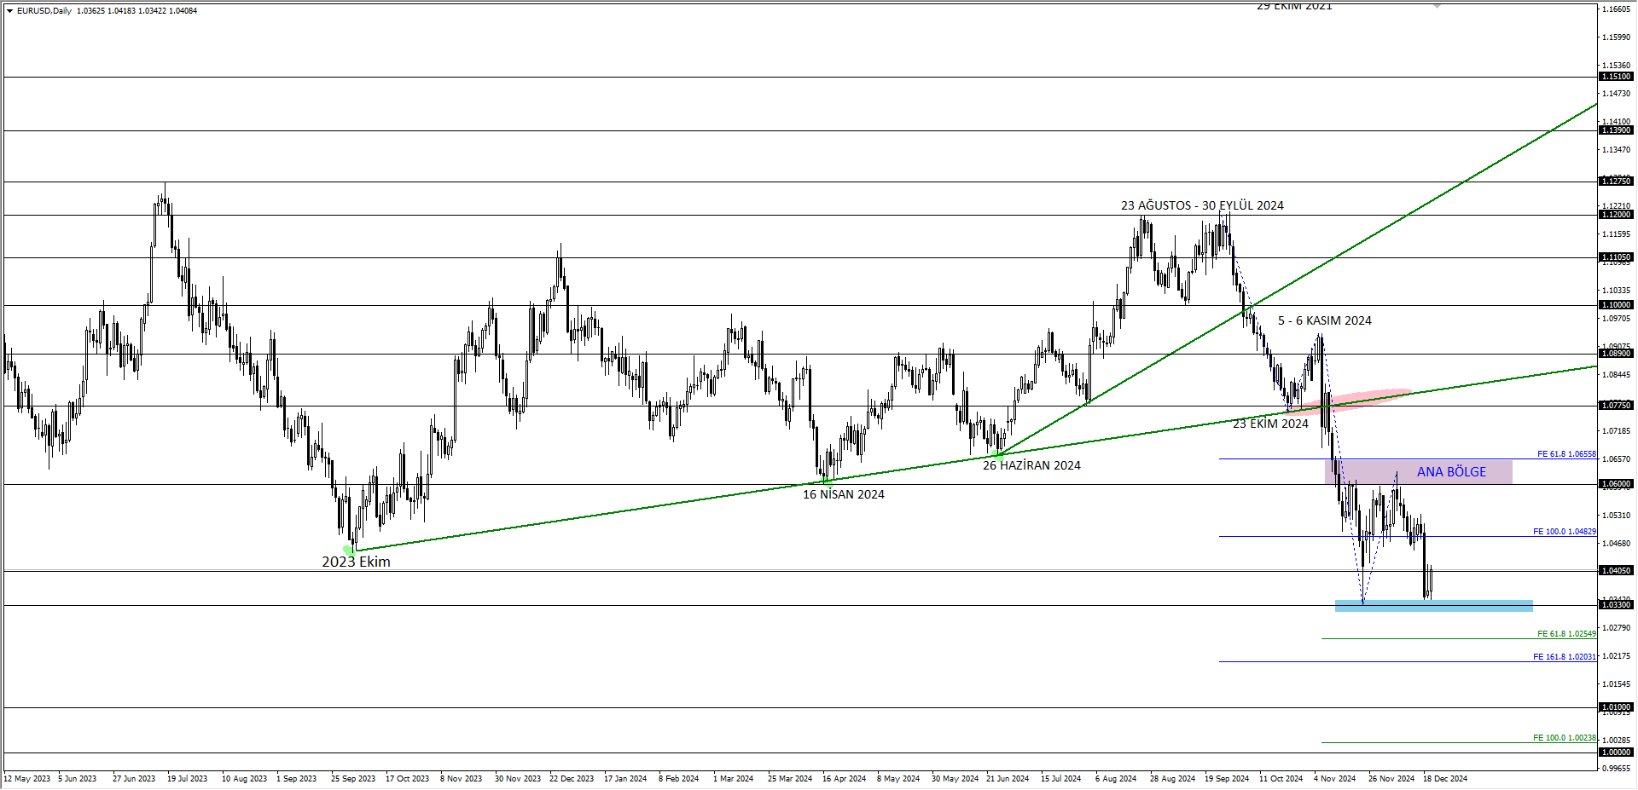Click the '12 May 2023' date on time axis
Viewport: 1638px width, 790px height.
(27, 779)
